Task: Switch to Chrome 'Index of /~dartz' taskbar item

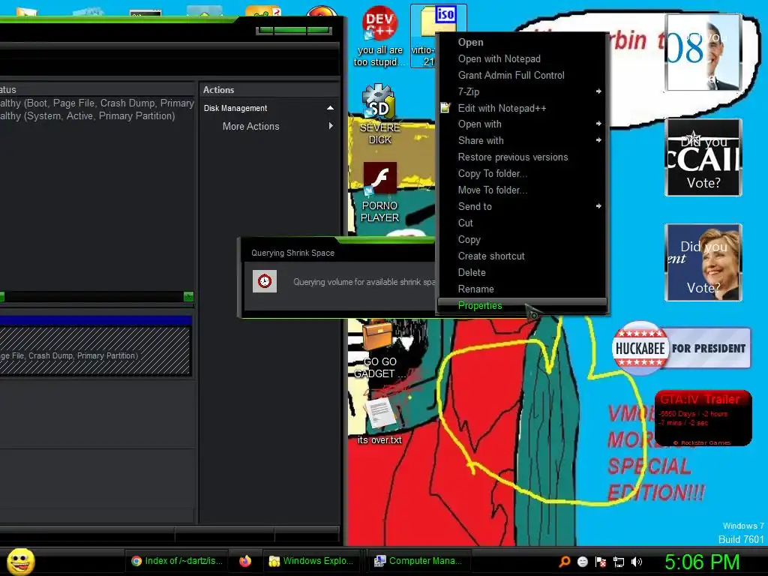Action: (x=177, y=561)
